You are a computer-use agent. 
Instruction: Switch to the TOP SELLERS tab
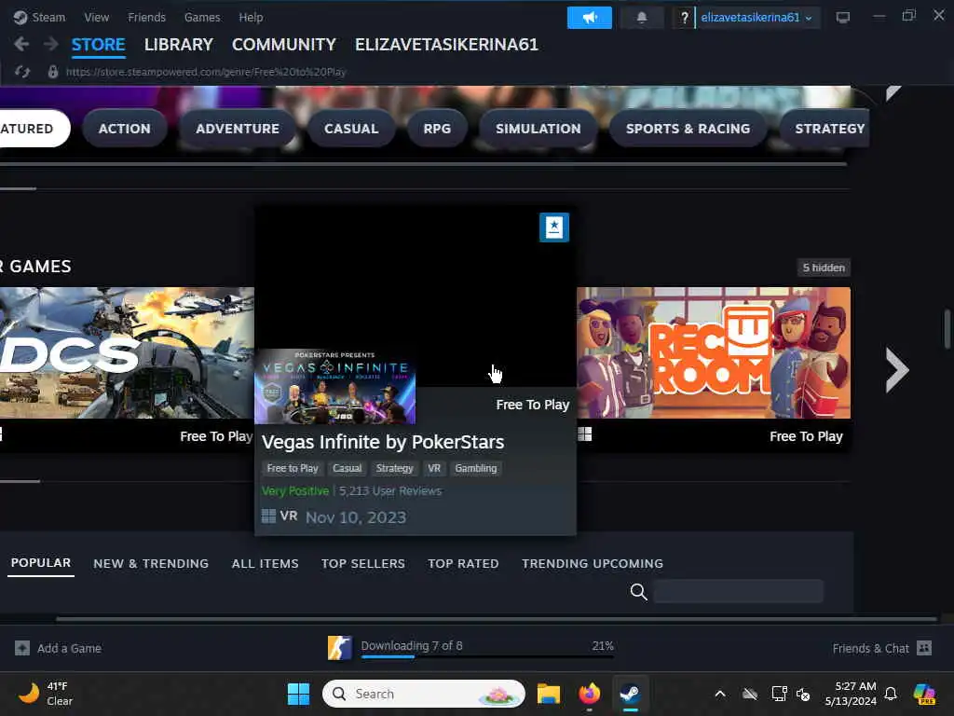[x=363, y=563]
